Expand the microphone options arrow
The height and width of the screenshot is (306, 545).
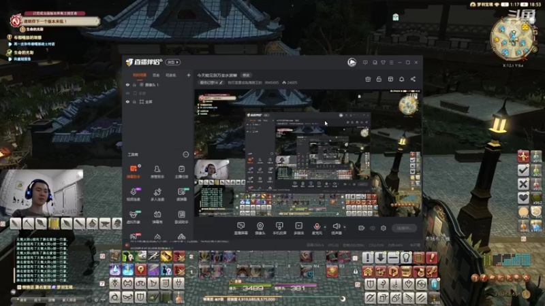point(325,227)
